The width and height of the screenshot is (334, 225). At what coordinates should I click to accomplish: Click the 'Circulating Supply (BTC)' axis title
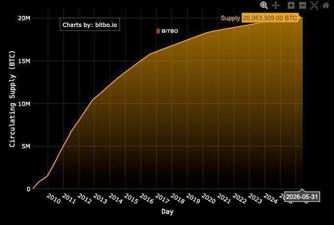(12, 99)
